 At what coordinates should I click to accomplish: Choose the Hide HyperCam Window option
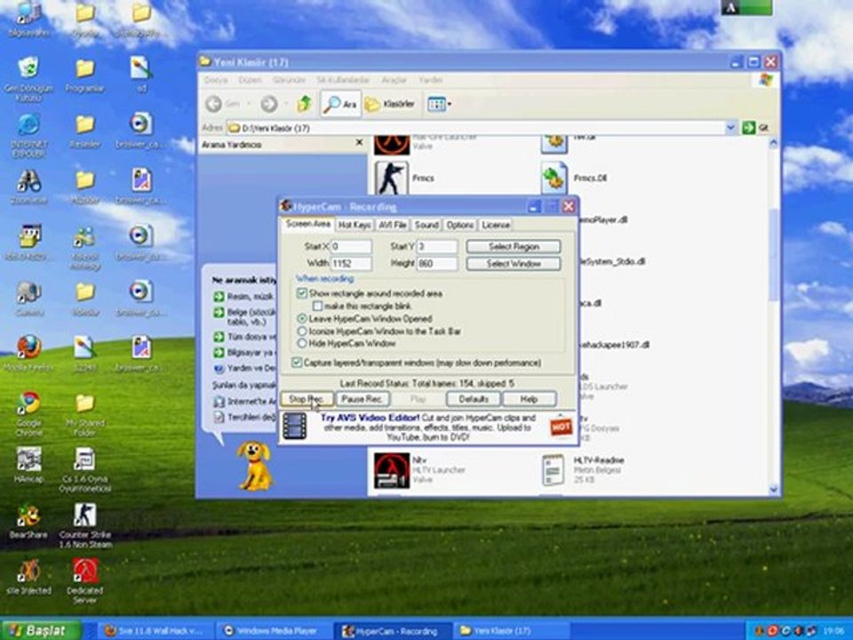click(x=301, y=343)
